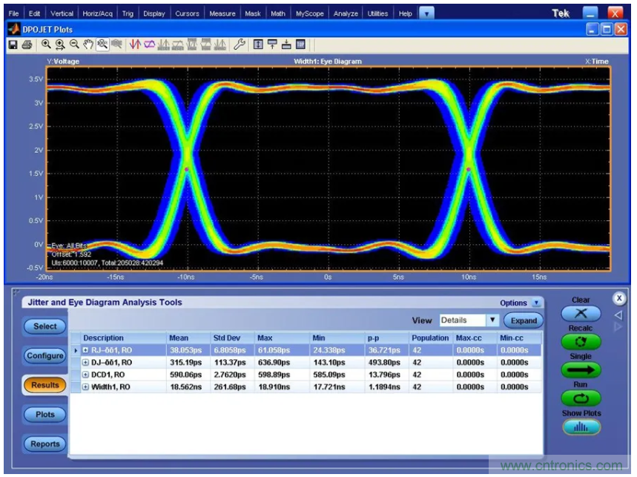Switch to the Configure panel
Viewport: 637px width, 477px height.
click(45, 355)
